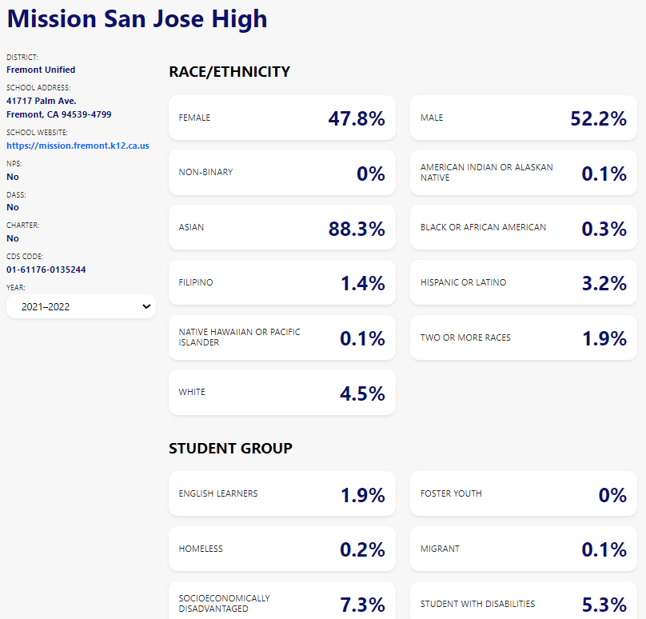Image resolution: width=646 pixels, height=619 pixels.
Task: Click the American Indian or Alaskan Native card
Action: pyautogui.click(x=523, y=173)
